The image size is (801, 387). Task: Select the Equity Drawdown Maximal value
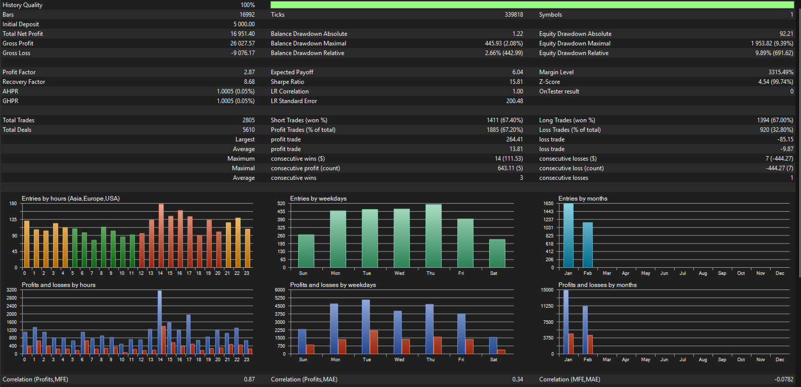(x=772, y=43)
